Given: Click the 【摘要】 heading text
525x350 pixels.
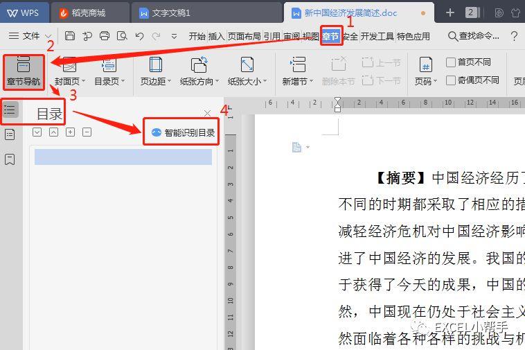Looking at the screenshot, I should 401,178.
